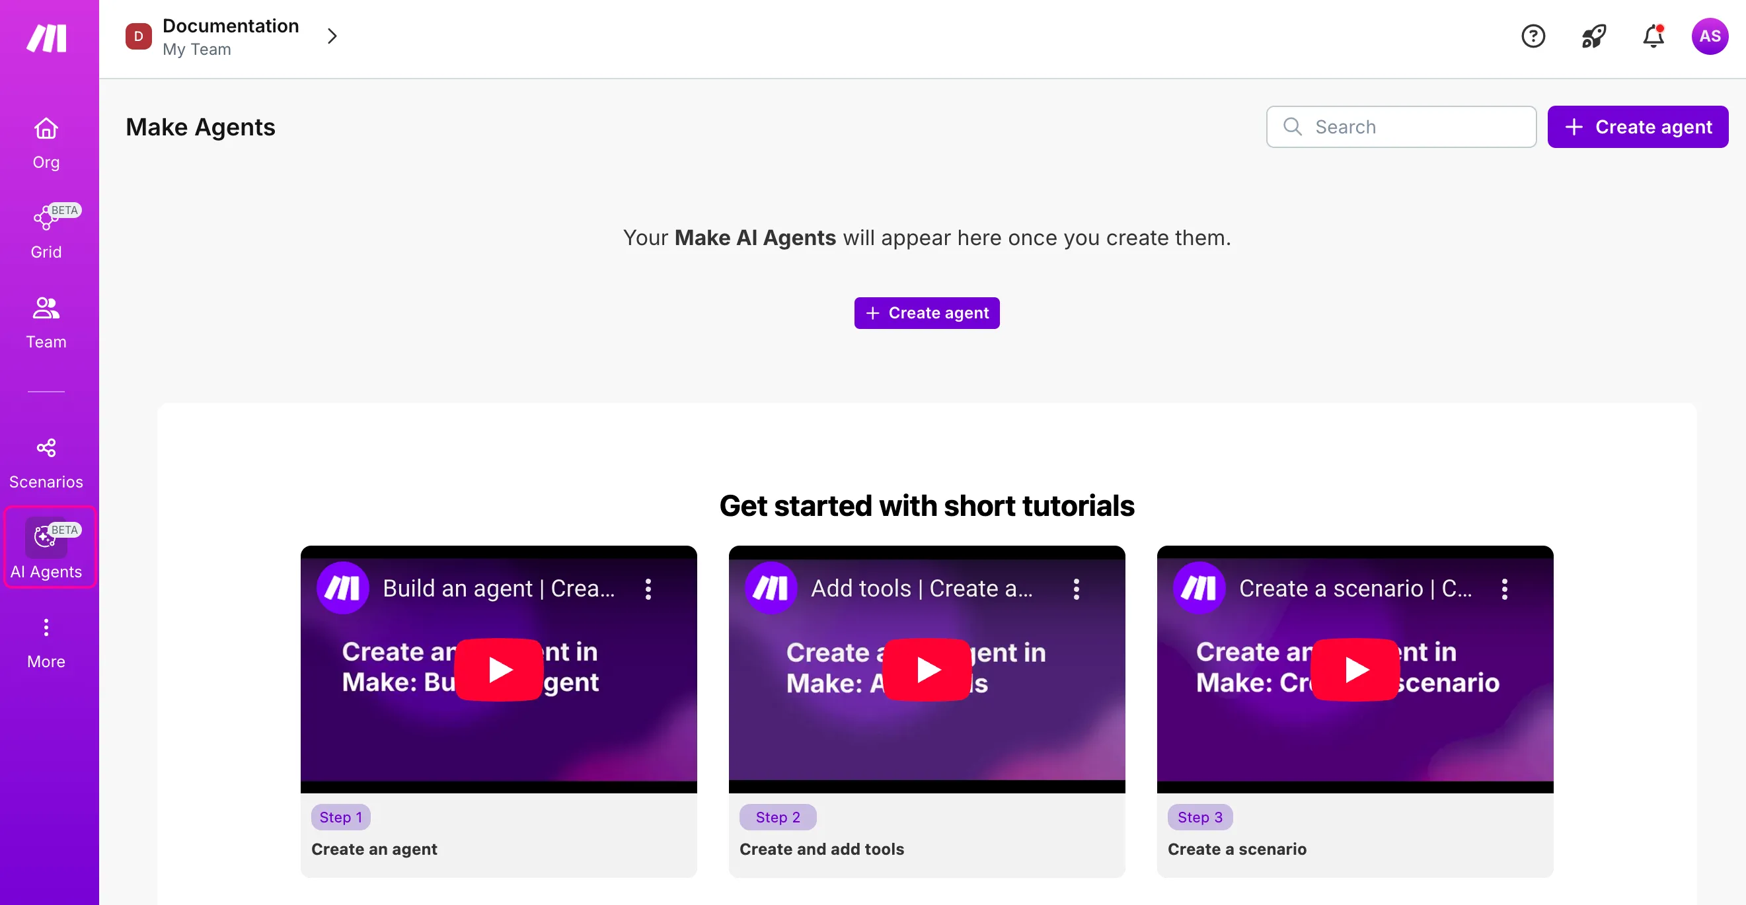Click the red D Documentation organization badge

[x=138, y=36]
